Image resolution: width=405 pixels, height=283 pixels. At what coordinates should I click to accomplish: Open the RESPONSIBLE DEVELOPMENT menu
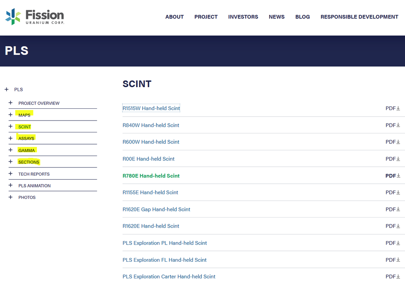tap(359, 17)
